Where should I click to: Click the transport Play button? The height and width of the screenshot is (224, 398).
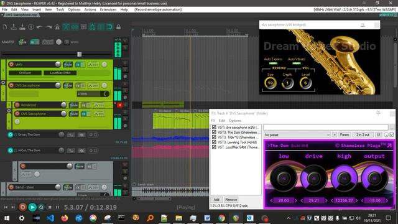[x=32, y=207]
